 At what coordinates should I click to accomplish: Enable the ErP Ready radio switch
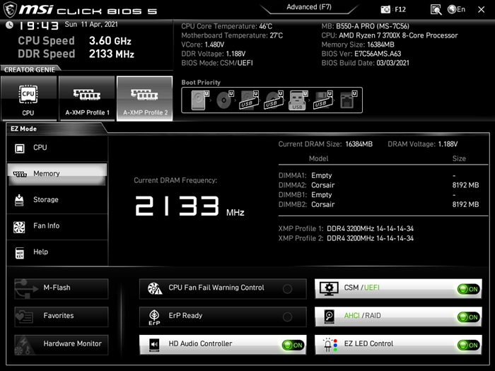click(x=287, y=317)
